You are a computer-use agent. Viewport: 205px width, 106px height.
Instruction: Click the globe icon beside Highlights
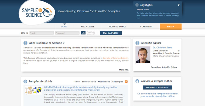point(137,5)
